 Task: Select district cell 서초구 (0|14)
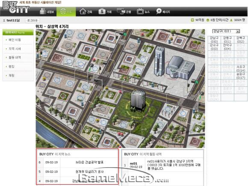pyautogui.click(x=241, y=68)
